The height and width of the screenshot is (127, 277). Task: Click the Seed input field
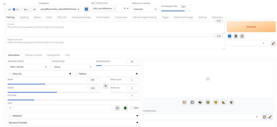tap(60, 108)
